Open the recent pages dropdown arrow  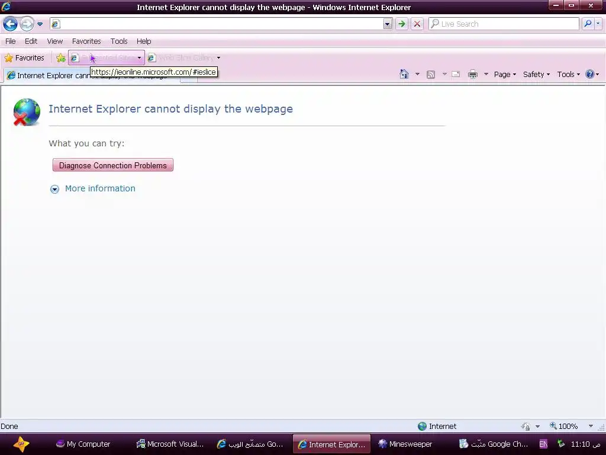tap(40, 24)
